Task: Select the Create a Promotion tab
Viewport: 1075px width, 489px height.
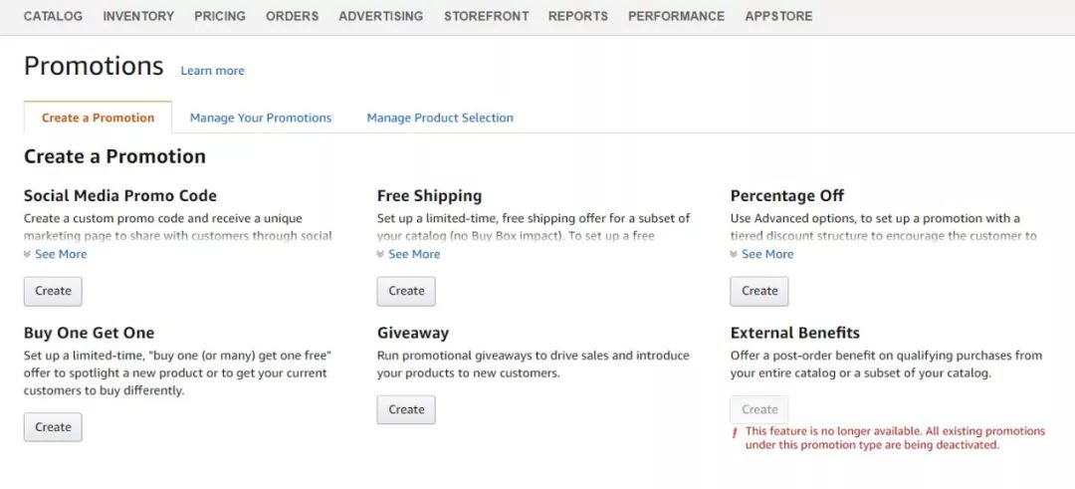Action: [x=98, y=118]
